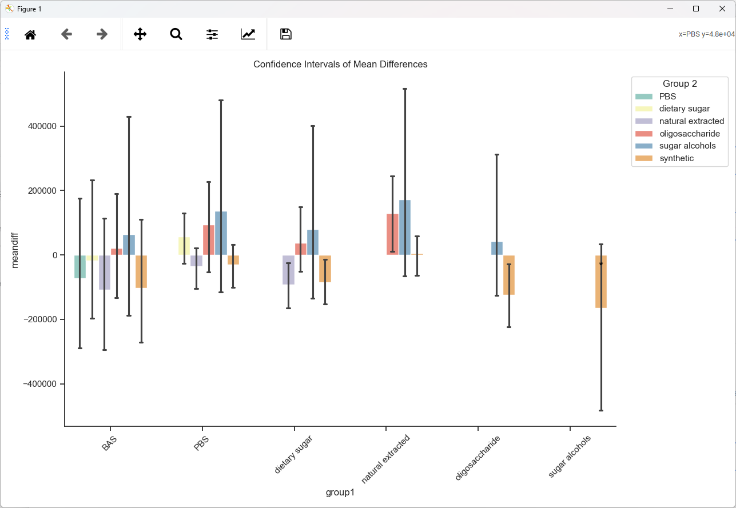Click the −400000 y-axis tick label

(x=41, y=384)
